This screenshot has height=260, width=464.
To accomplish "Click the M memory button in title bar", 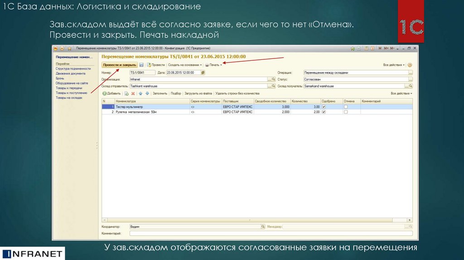I will click(x=380, y=48).
